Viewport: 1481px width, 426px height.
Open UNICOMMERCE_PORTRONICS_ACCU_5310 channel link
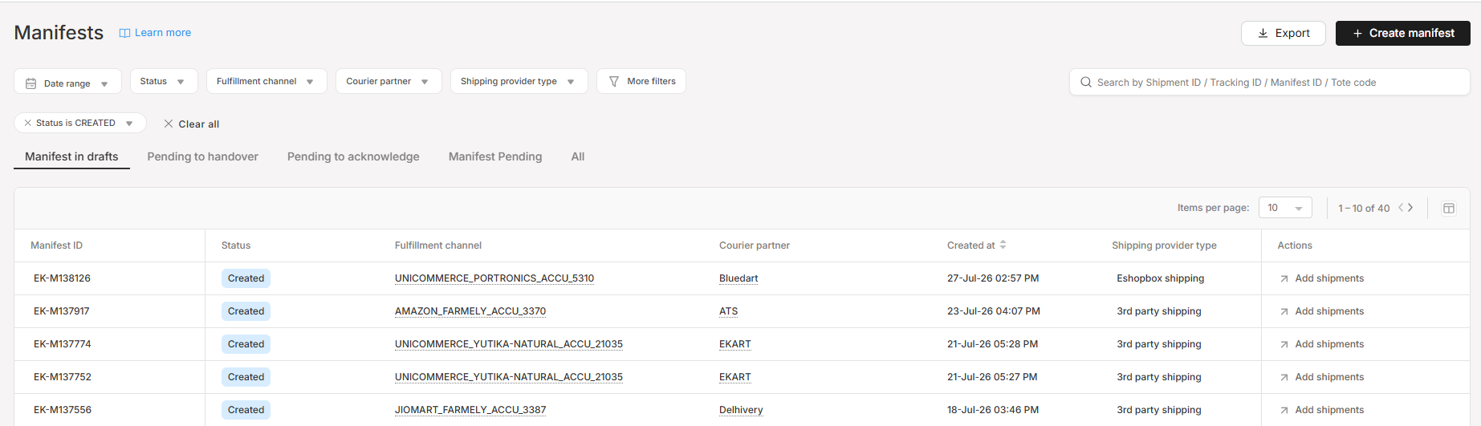point(494,278)
